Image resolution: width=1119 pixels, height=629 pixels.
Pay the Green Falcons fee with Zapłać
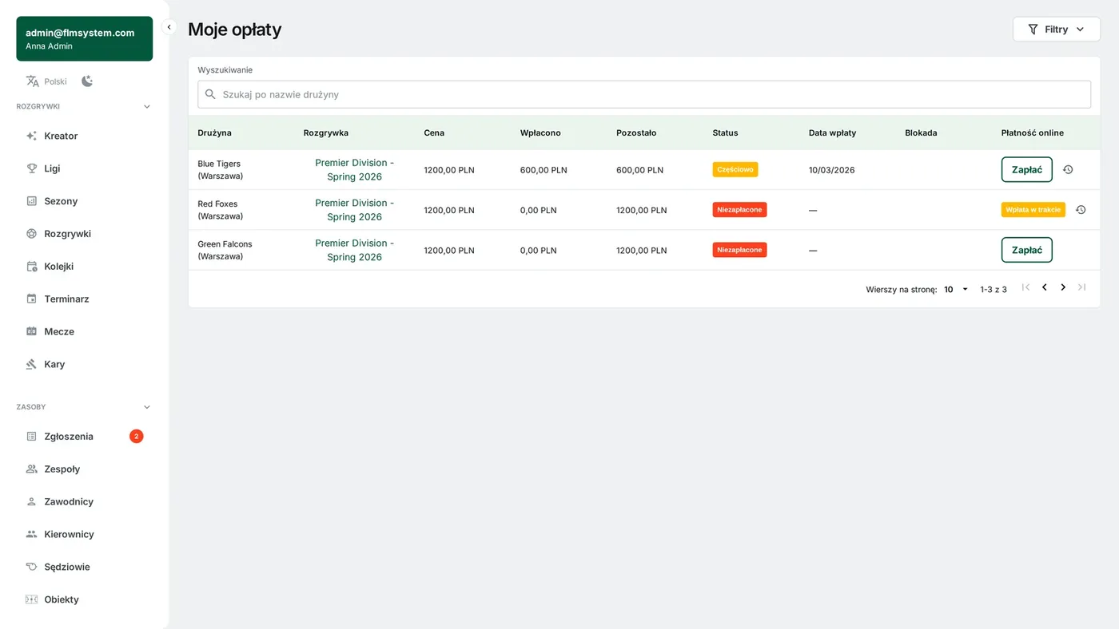click(x=1027, y=250)
